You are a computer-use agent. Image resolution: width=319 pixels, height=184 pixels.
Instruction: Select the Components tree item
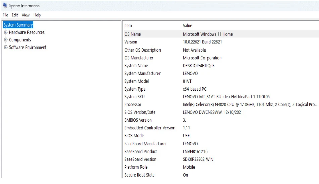(x=20, y=40)
